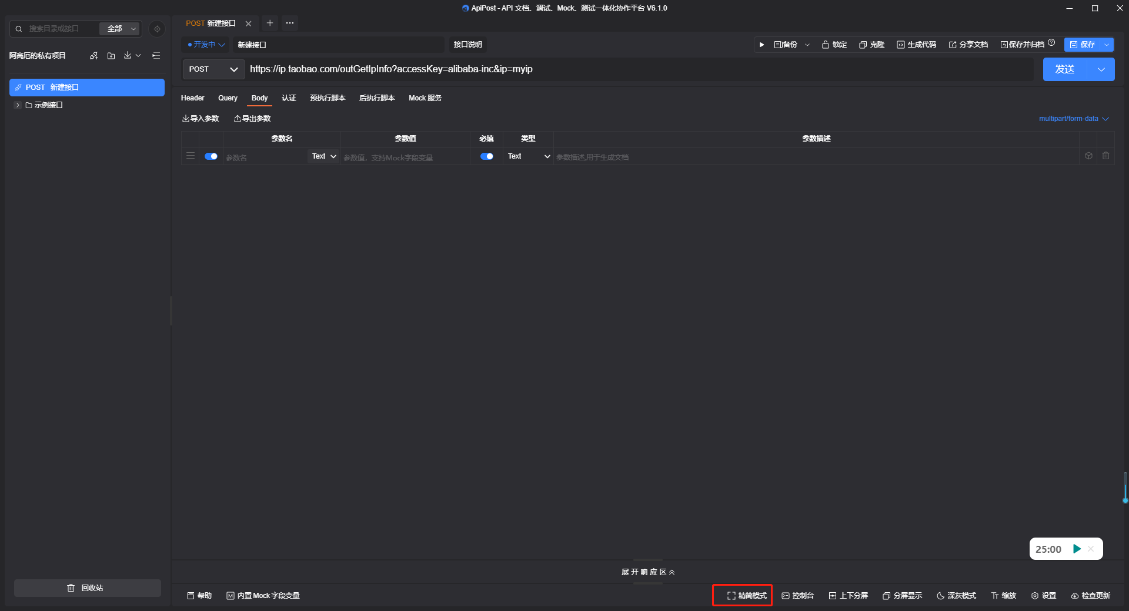Open the Mock 服务 tab
The height and width of the screenshot is (611, 1129).
pos(425,98)
